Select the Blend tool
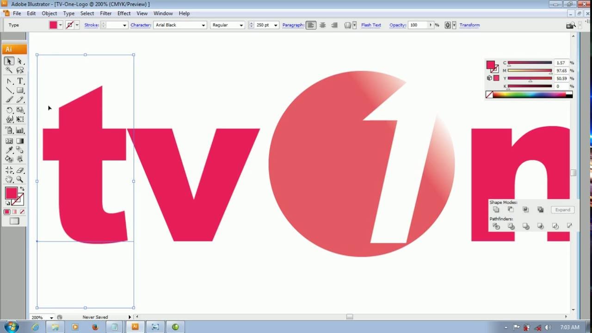Viewport: 592px width, 333px height. click(20, 150)
